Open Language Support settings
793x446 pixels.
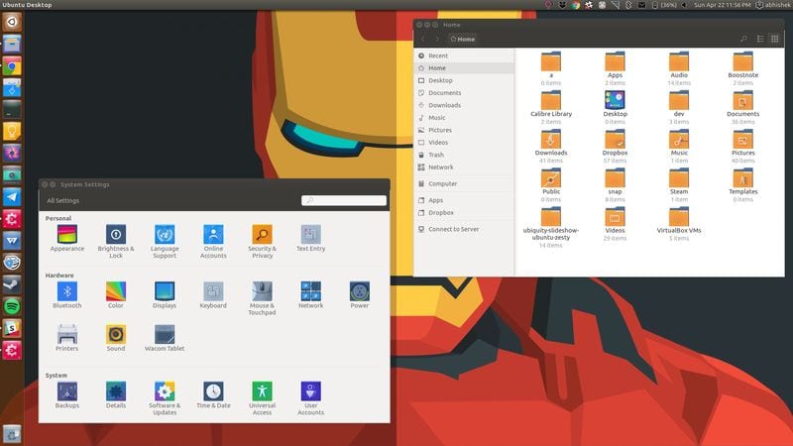click(x=165, y=241)
